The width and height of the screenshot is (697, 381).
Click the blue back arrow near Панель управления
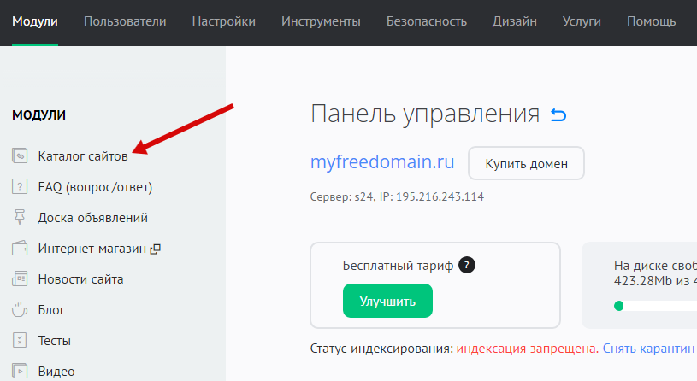[x=558, y=114]
